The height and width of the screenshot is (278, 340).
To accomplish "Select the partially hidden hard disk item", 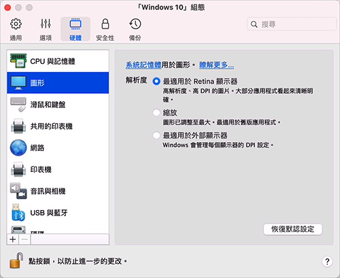I will (58, 229).
